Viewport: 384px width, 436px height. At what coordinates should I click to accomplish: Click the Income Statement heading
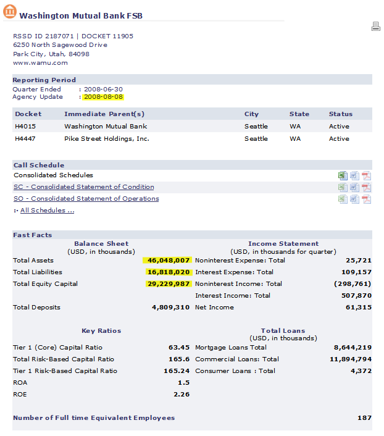283,243
